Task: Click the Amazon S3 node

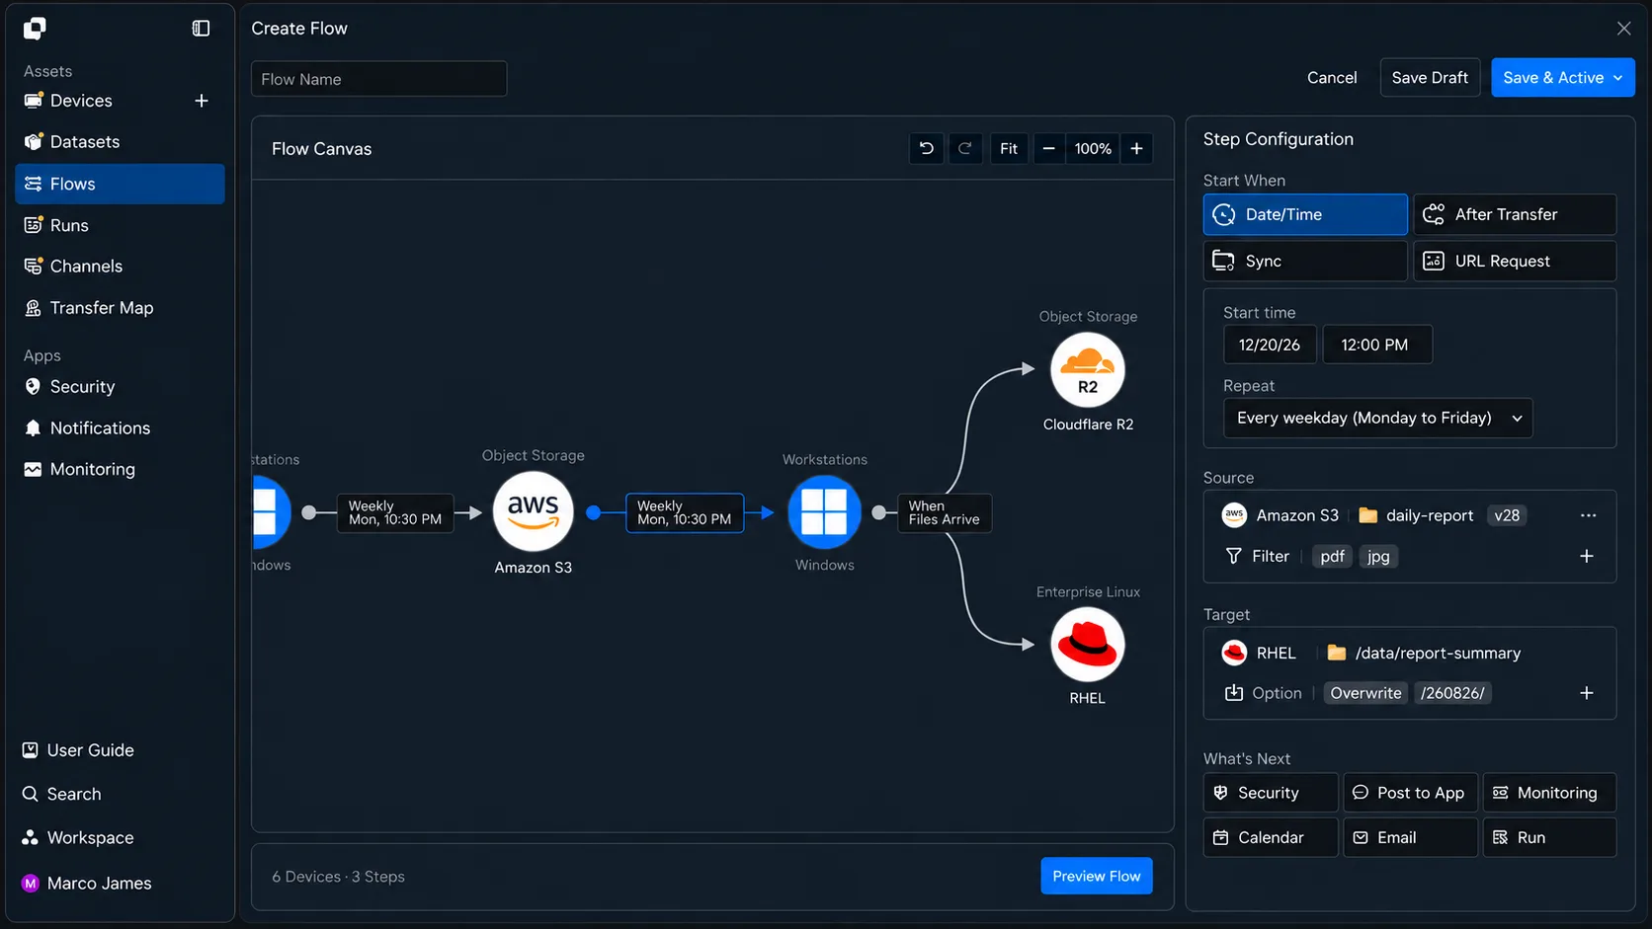Action: (x=534, y=511)
